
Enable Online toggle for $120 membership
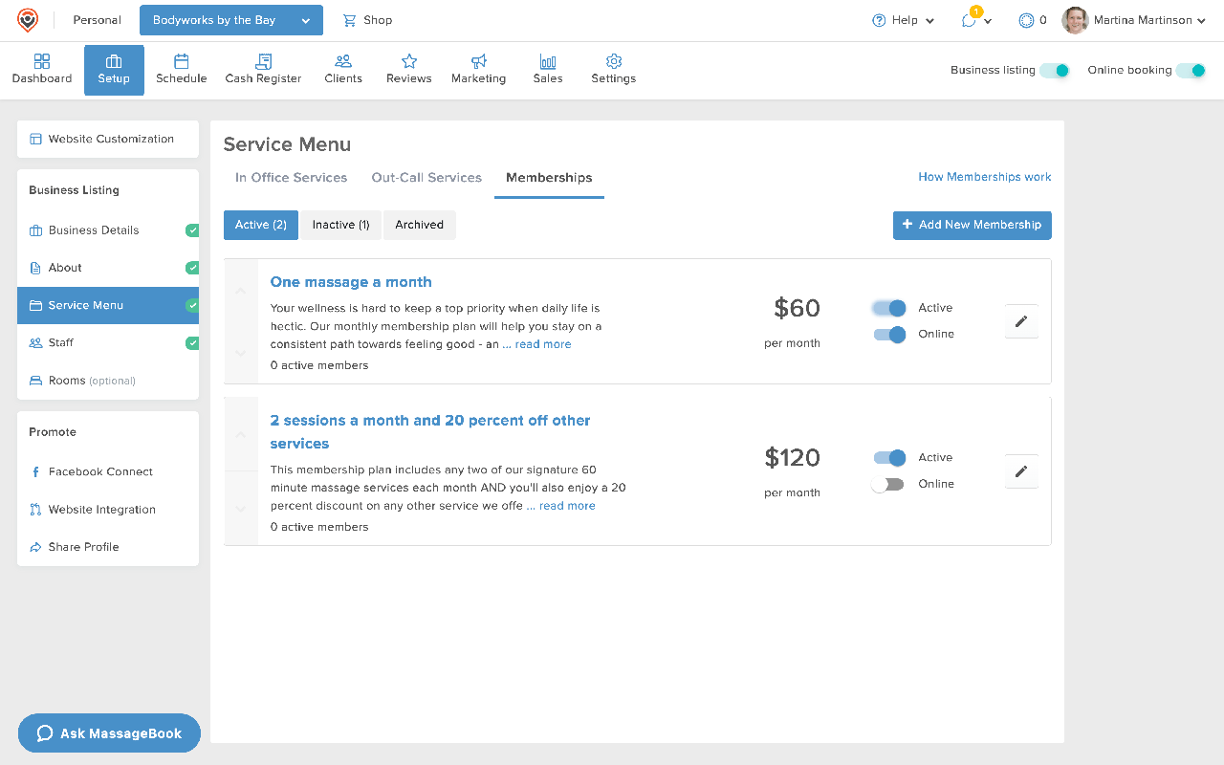(888, 485)
